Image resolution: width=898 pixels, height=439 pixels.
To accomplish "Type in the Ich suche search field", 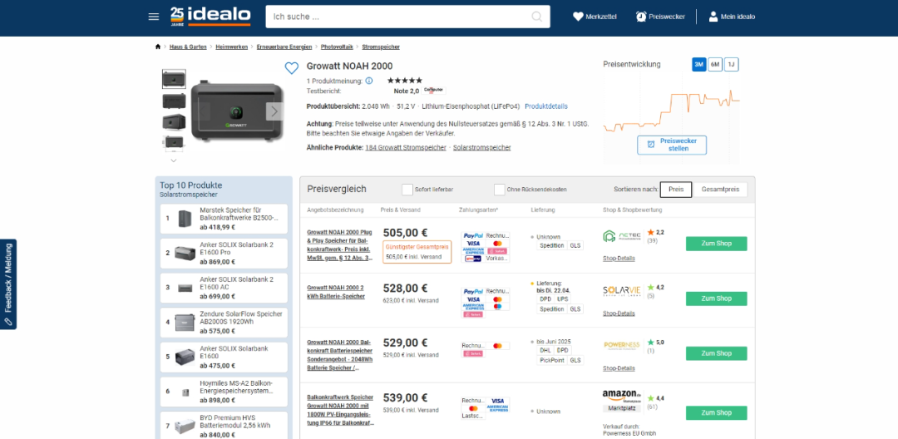I will (399, 17).
